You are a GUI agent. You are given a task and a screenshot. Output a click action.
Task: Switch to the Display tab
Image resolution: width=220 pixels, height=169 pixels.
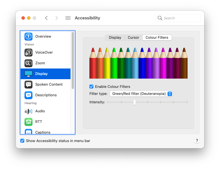[115, 38]
